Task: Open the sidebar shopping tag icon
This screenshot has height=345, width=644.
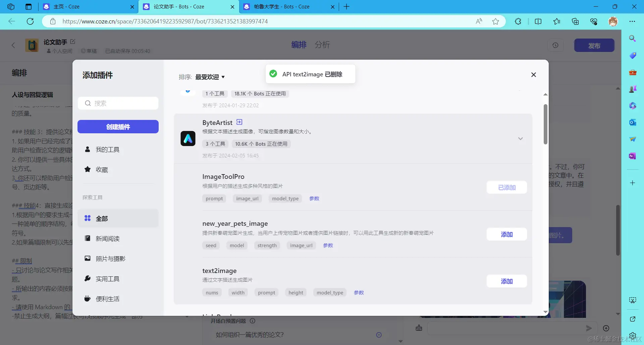Action: coord(633,55)
